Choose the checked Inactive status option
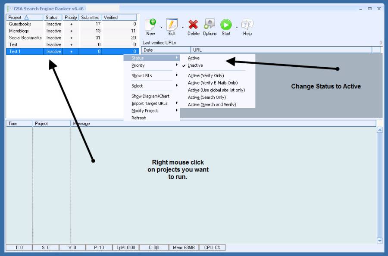Screen dimensions: 388x256 [195, 66]
